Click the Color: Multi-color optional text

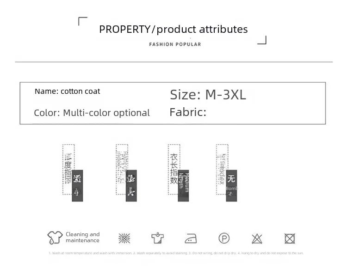(92, 113)
